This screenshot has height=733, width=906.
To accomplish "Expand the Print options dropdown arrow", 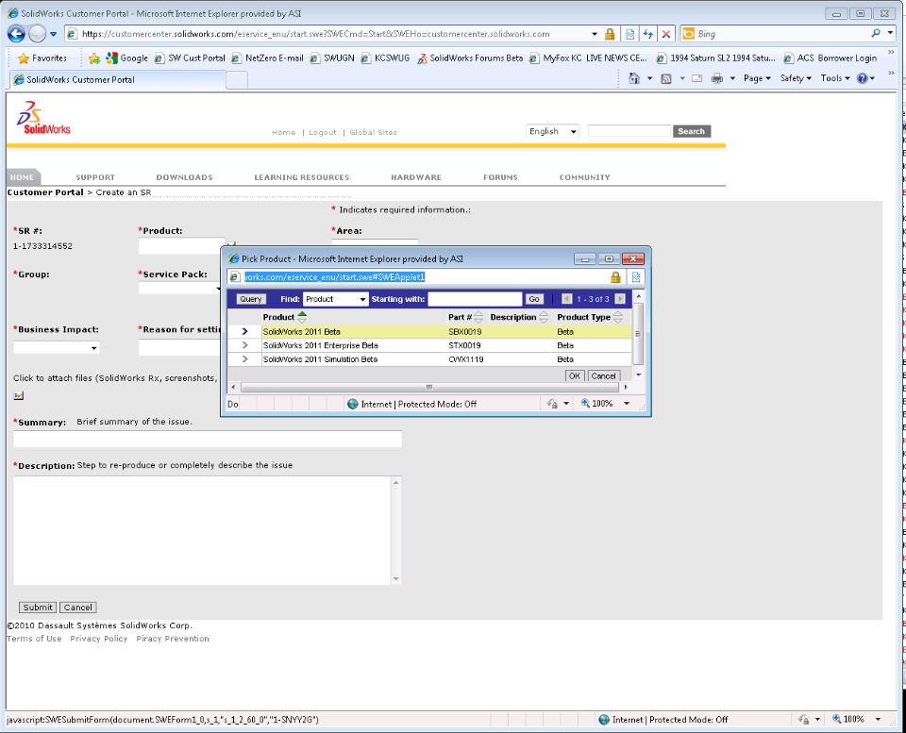I will (732, 78).
